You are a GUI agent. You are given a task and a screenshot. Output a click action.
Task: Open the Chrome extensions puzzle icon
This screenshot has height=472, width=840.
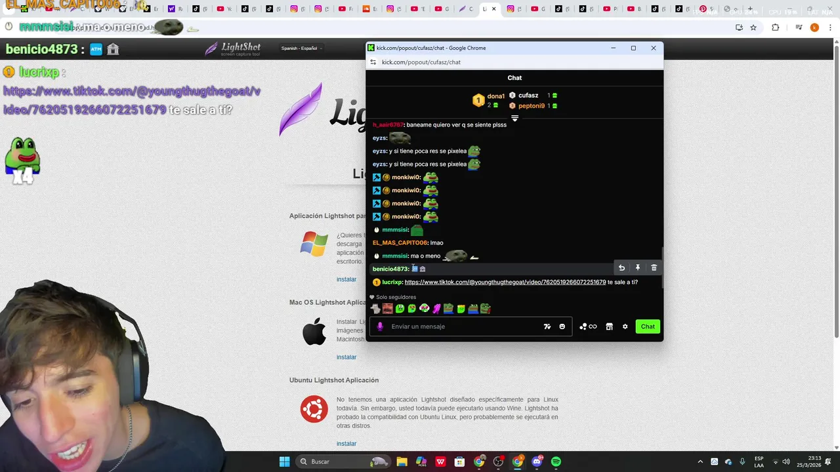pyautogui.click(x=775, y=28)
